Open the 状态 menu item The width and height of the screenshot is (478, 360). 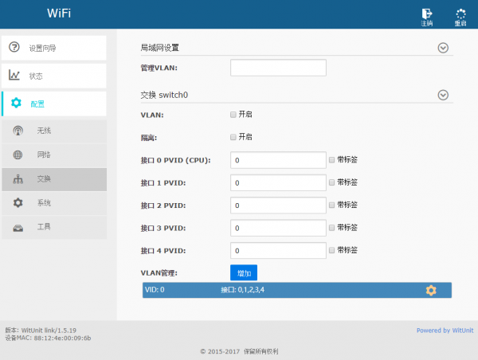click(x=54, y=76)
